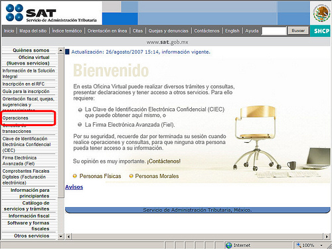Screen dimensions: 332x249
Task: Open Quejas y denuncias menu item
Action: tap(168, 31)
